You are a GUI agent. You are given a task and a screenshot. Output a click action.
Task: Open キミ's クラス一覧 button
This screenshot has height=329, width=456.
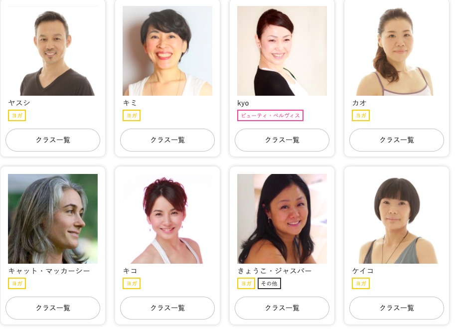(x=167, y=140)
